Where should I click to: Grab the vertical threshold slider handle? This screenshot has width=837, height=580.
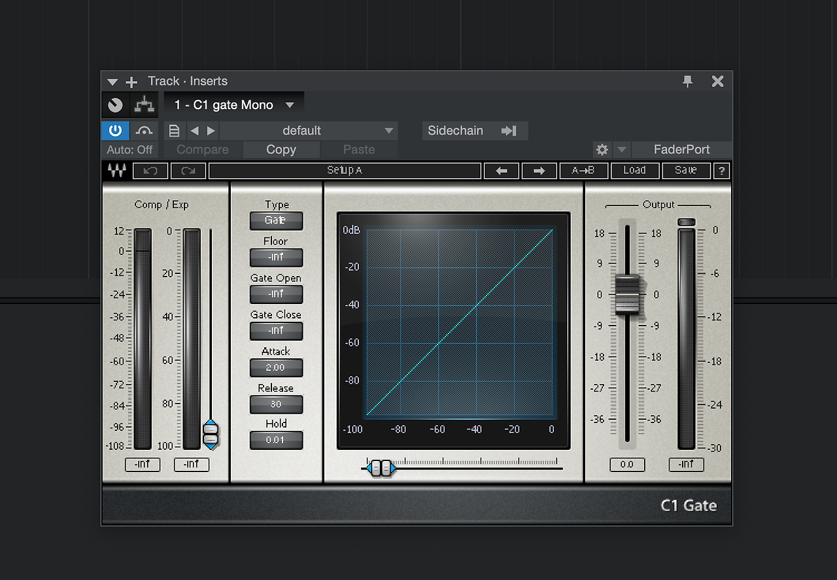[x=211, y=434]
